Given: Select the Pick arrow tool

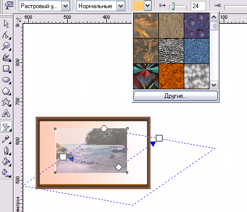Looking at the screenshot, I should [6, 24].
